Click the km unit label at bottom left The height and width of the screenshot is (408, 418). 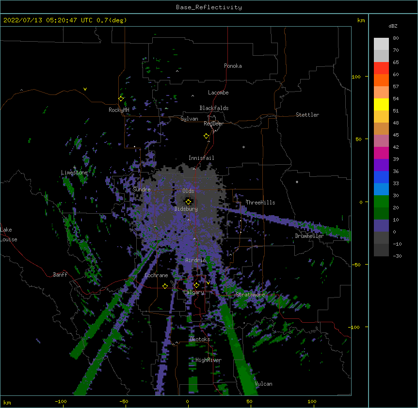pos(7,402)
